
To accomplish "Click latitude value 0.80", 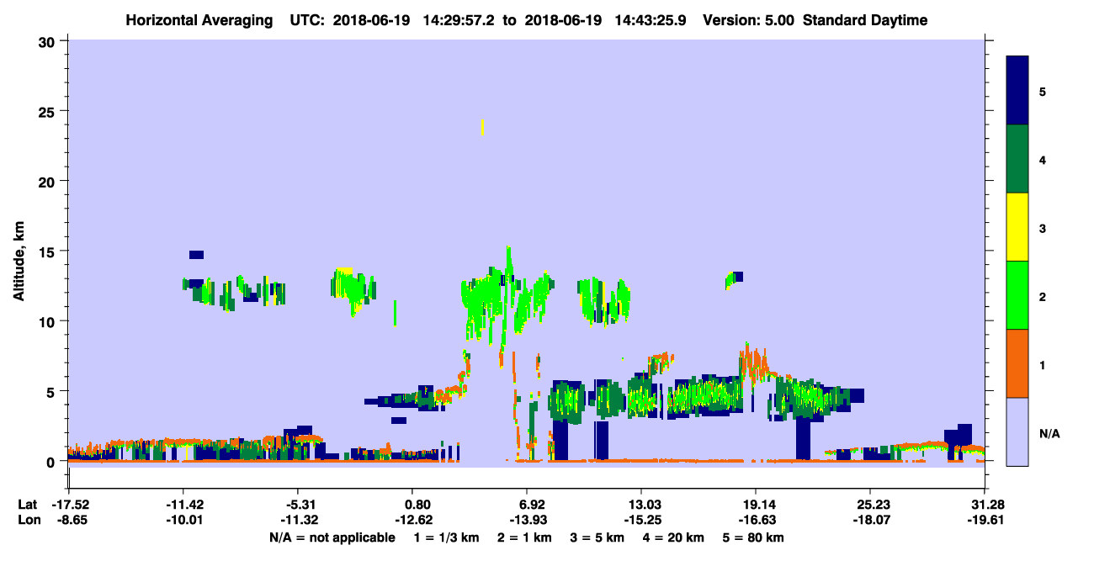I will tap(418, 505).
